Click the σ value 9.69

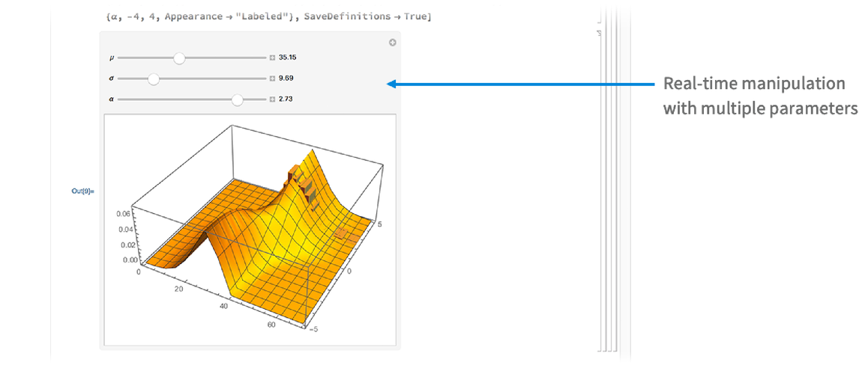coord(286,79)
